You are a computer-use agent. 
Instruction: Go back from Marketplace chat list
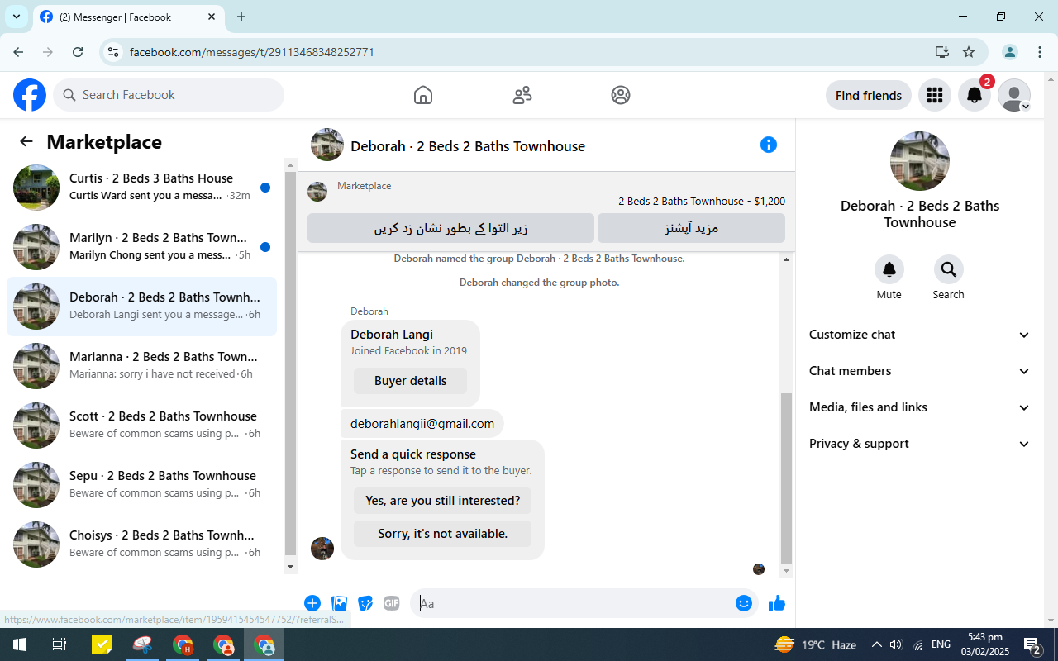(x=26, y=141)
